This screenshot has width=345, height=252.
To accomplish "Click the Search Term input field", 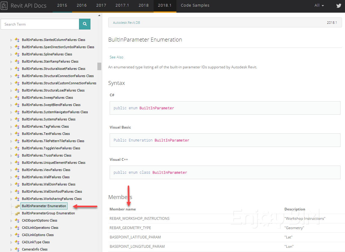I will click(40, 24).
